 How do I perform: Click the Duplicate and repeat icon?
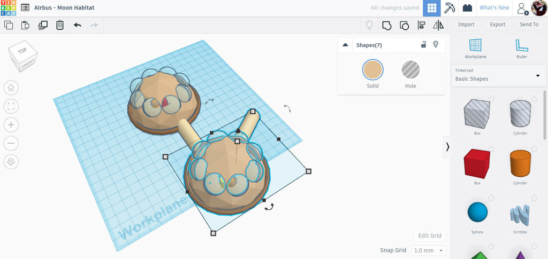pos(43,25)
